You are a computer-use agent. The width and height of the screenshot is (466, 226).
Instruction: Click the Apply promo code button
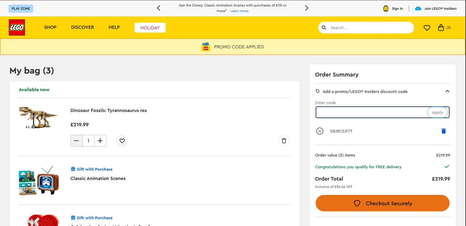[x=437, y=112]
